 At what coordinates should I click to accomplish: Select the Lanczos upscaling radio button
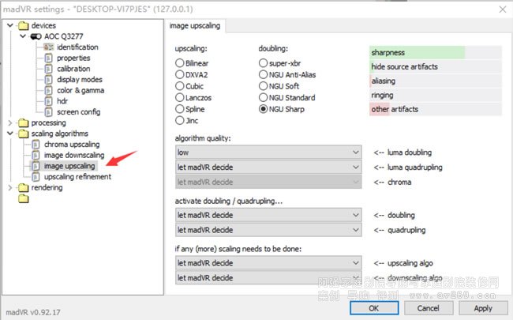[180, 97]
